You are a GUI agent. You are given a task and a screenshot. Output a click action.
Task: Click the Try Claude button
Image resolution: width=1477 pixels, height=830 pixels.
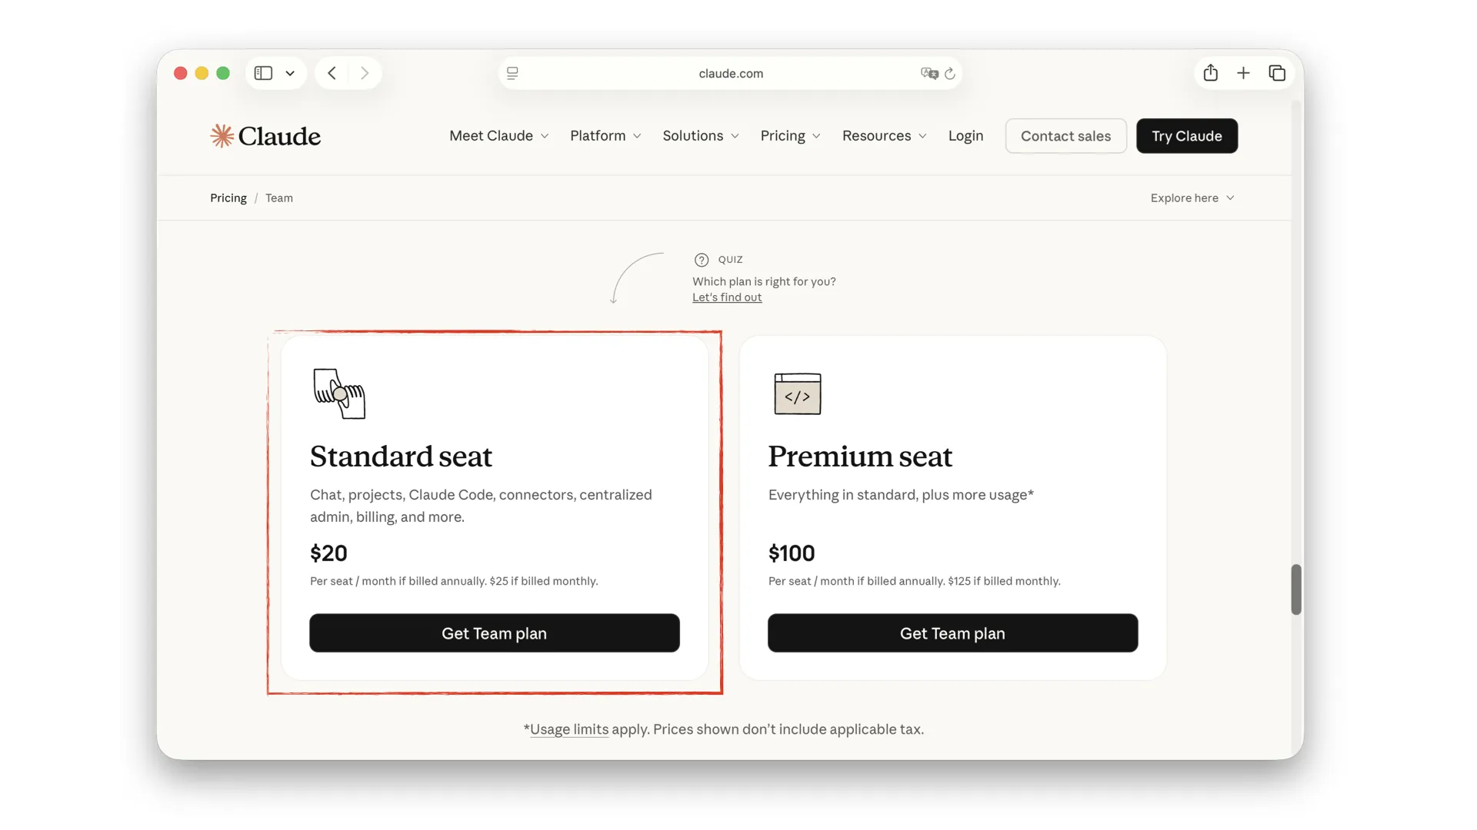1186,136
